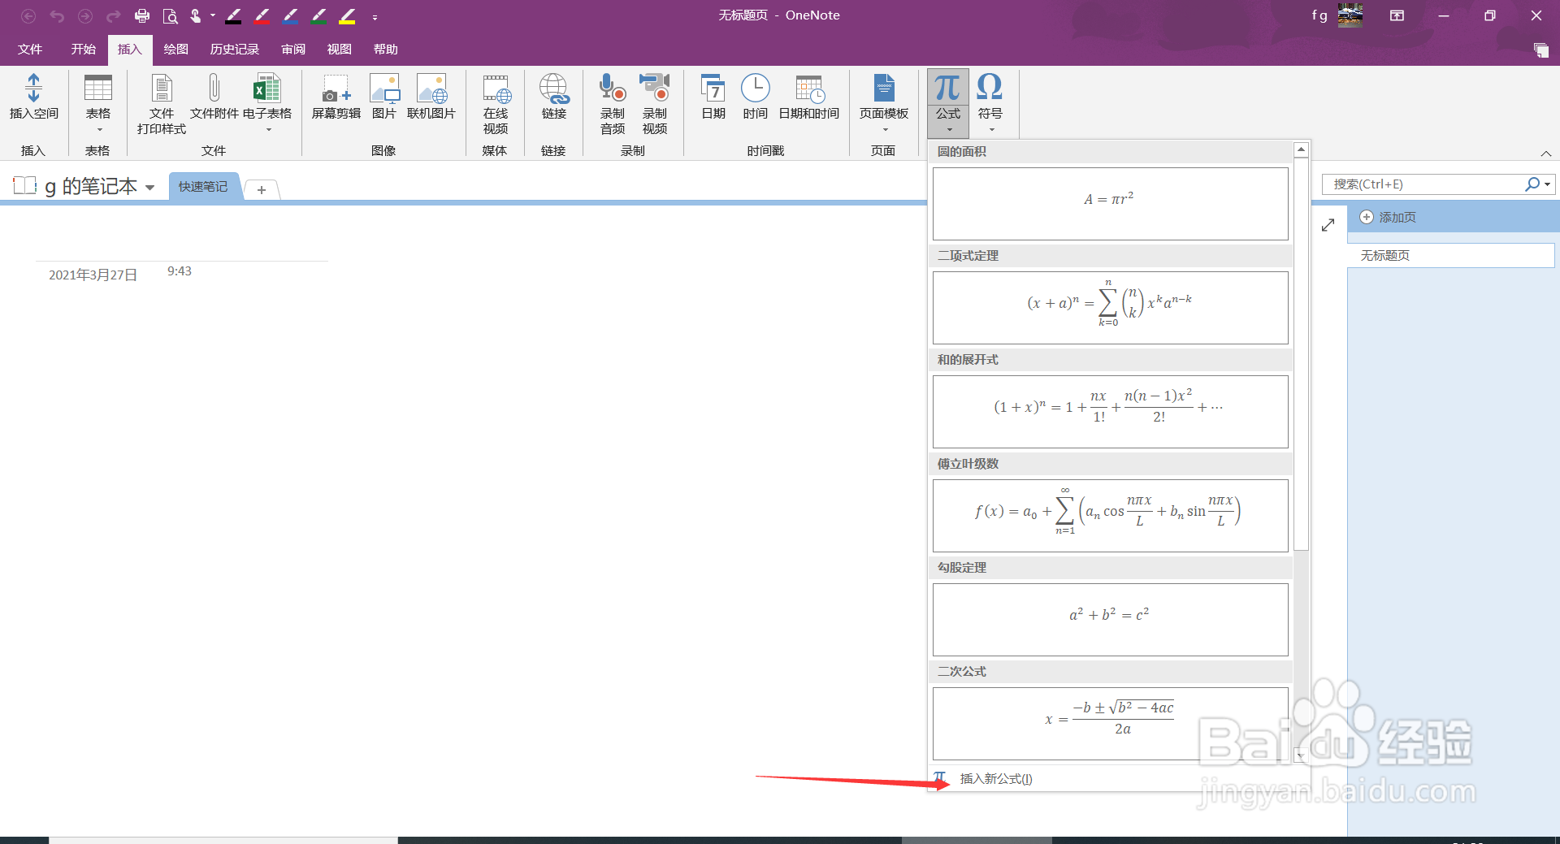
Task: Start Record Audio
Action: point(613,104)
